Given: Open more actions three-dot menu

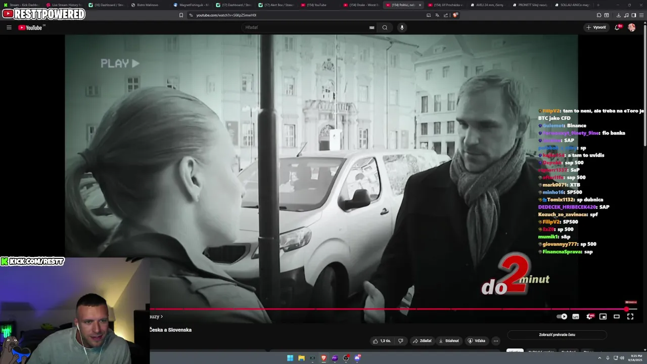Looking at the screenshot, I should click(496, 341).
